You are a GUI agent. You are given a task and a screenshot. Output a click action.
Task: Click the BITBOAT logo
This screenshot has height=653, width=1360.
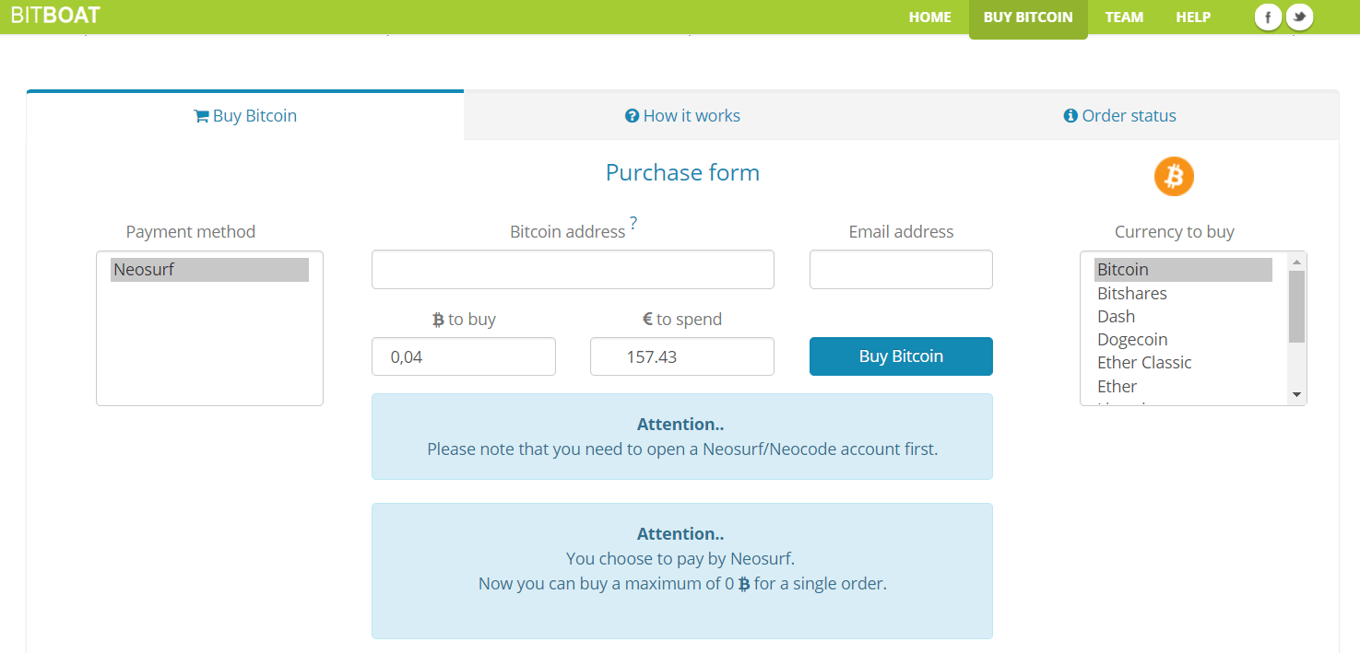tap(55, 16)
